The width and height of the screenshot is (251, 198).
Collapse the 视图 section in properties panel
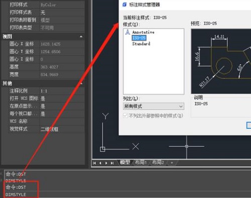click(81, 37)
